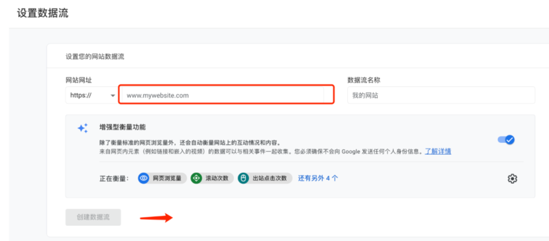Click the 数据流名称 field label
Image resolution: width=549 pixels, height=241 pixels.
pyautogui.click(x=364, y=80)
